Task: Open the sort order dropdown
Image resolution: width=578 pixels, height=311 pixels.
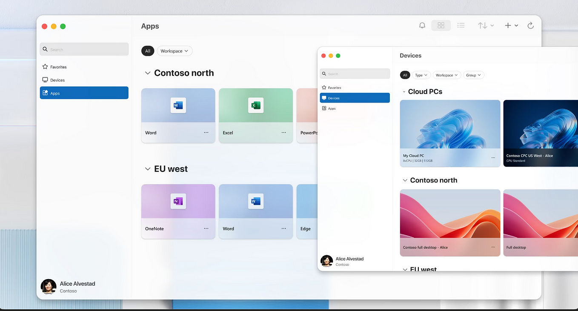Action: point(486,26)
